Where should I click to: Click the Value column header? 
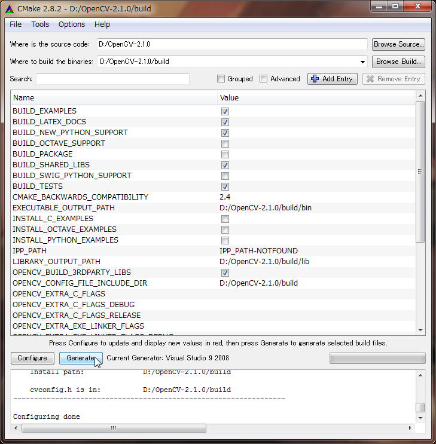click(x=316, y=98)
